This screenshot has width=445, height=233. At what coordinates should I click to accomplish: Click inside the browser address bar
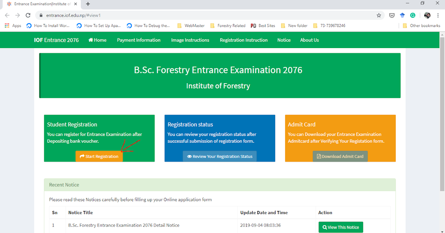[148, 16]
